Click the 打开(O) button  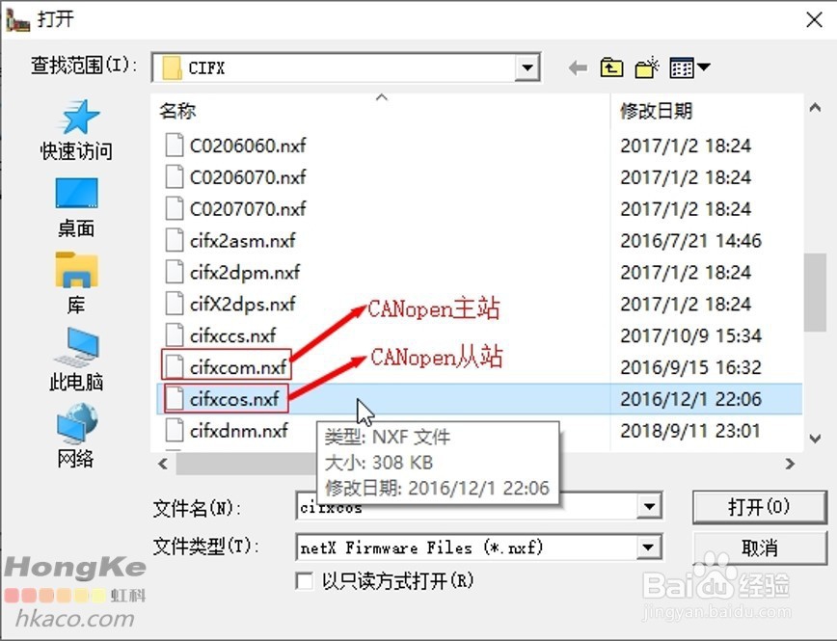point(759,506)
